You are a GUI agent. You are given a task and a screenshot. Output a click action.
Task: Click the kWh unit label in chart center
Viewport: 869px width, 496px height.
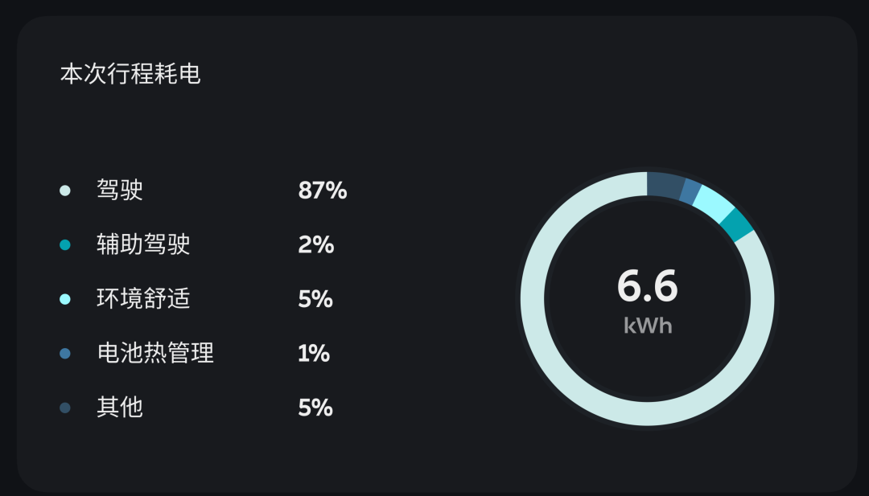click(x=648, y=326)
